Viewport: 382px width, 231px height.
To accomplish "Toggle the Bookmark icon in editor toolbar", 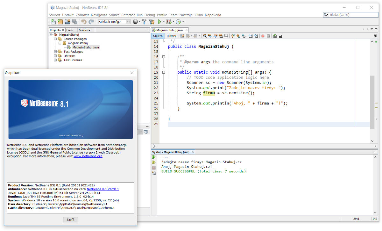I will 244,36.
